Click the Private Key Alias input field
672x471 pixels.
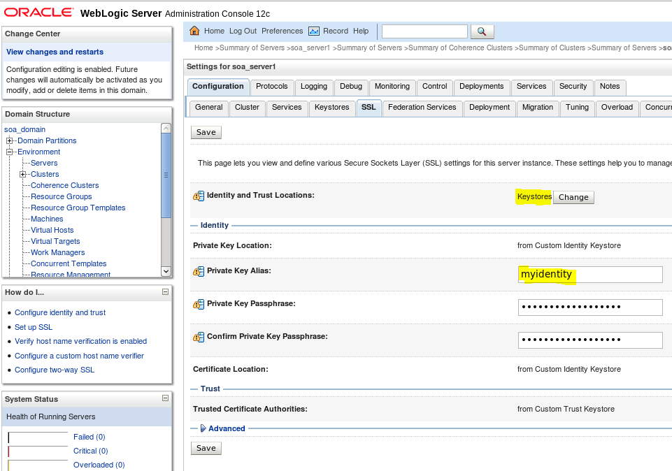[590, 275]
